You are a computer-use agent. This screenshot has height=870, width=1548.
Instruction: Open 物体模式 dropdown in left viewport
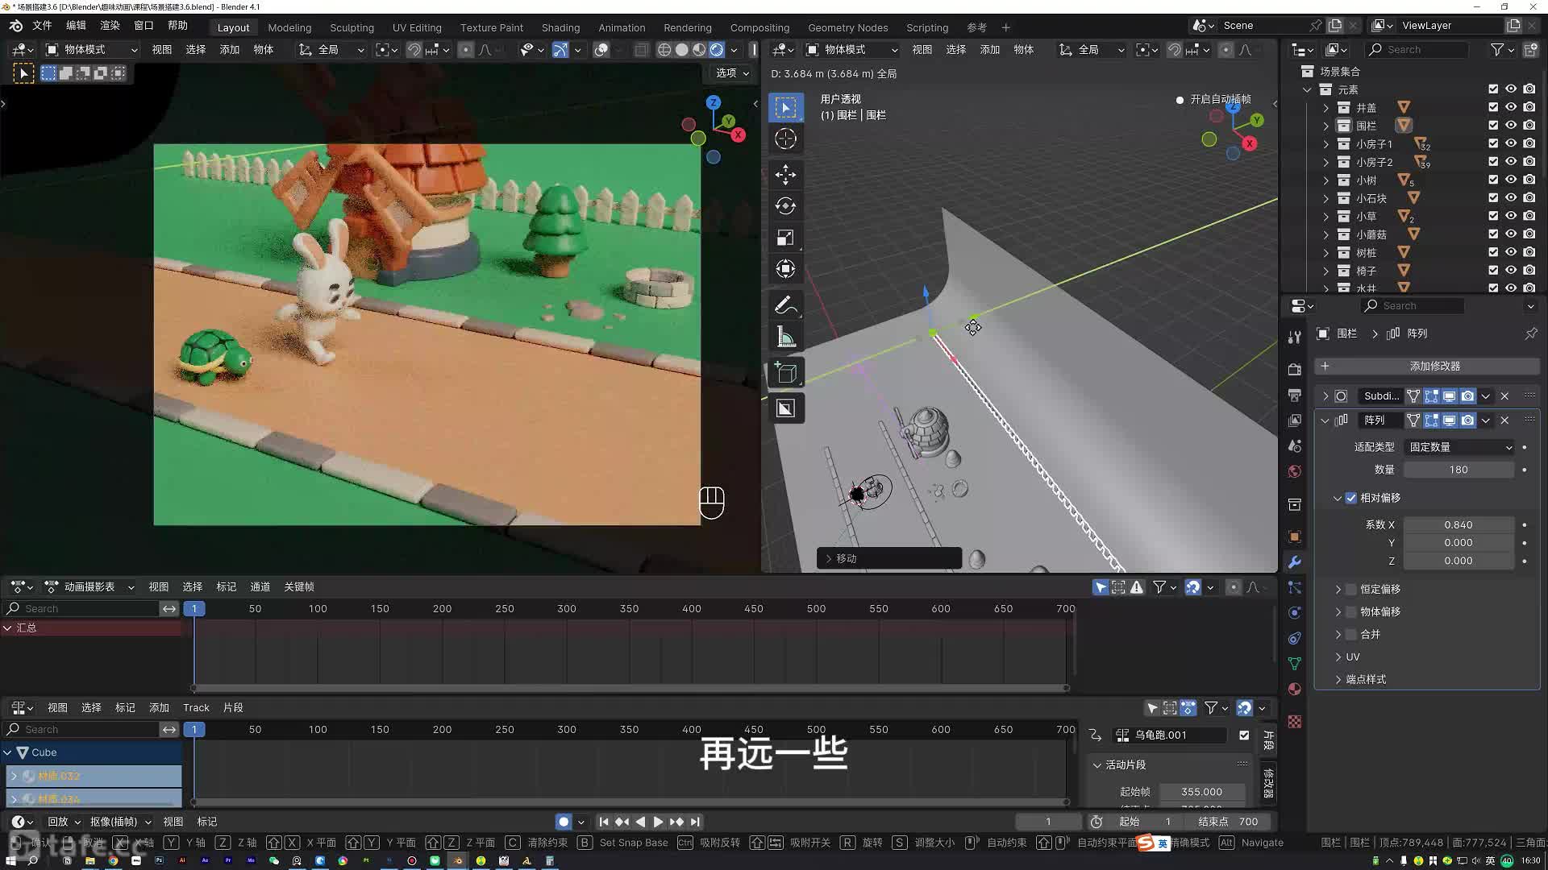tap(92, 50)
